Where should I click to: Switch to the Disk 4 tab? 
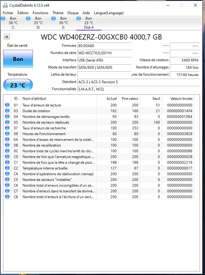(89, 23)
